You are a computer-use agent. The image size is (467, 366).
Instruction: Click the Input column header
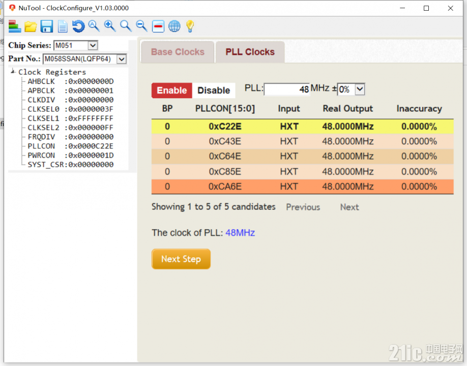[x=289, y=109]
